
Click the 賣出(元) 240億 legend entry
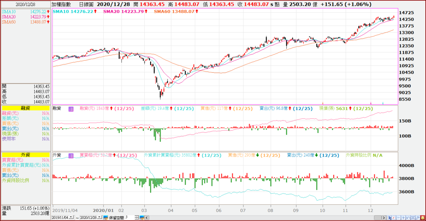click(x=313, y=155)
